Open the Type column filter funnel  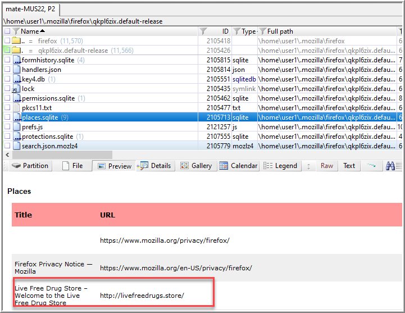236,31
